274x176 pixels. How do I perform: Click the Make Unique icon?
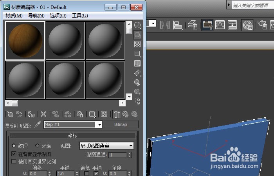tap(68, 114)
